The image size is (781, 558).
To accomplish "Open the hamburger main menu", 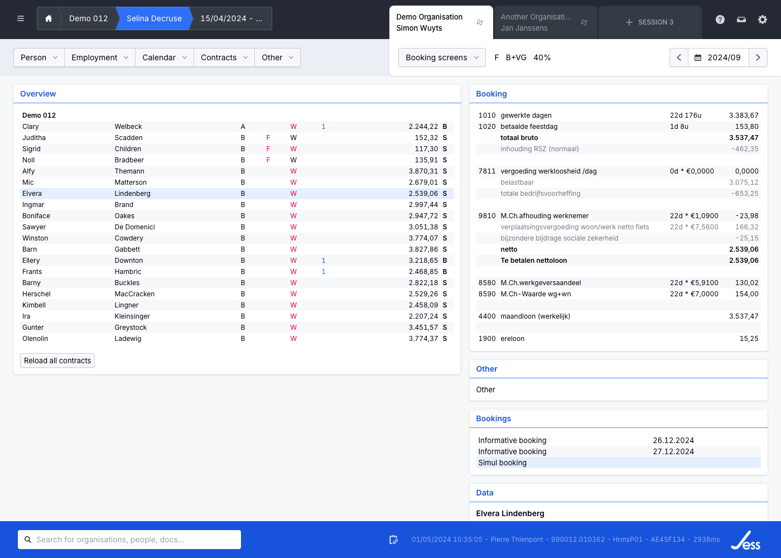I will [x=21, y=18].
